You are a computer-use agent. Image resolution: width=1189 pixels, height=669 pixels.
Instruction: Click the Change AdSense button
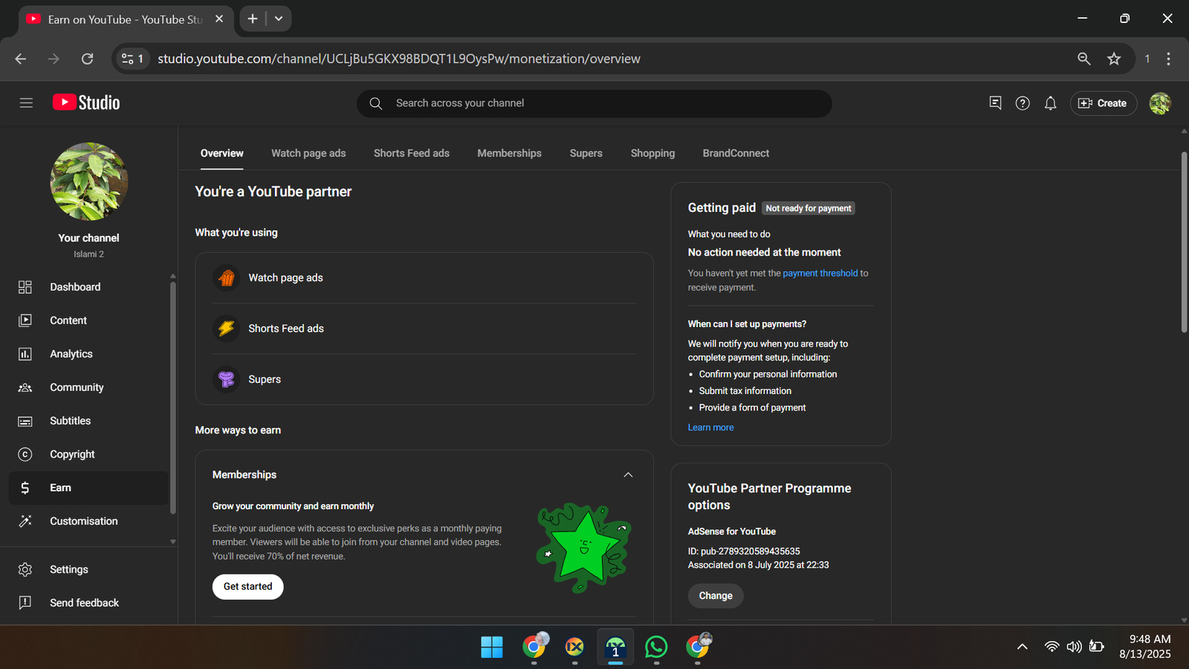716,596
